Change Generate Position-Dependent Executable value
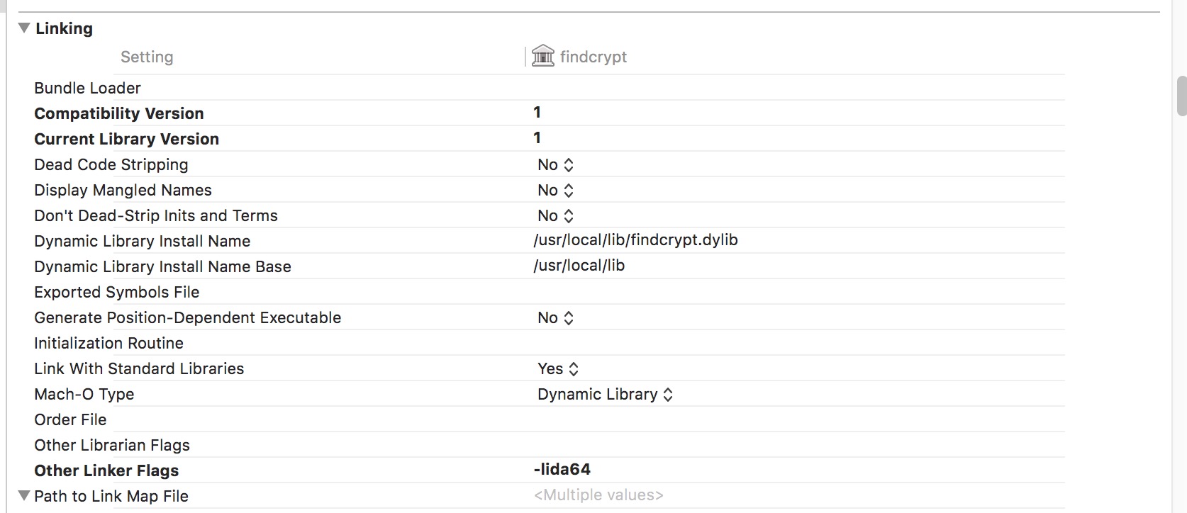The width and height of the screenshot is (1187, 513). click(555, 317)
